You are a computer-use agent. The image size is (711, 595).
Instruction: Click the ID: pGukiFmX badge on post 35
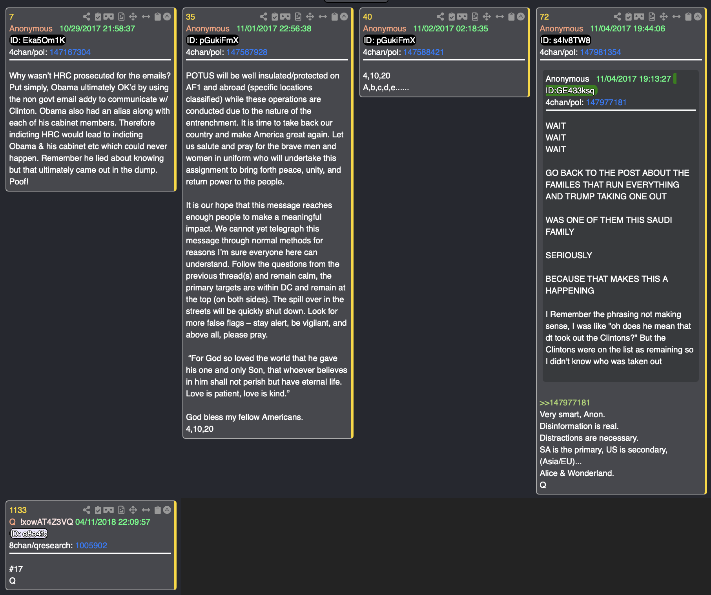213,40
